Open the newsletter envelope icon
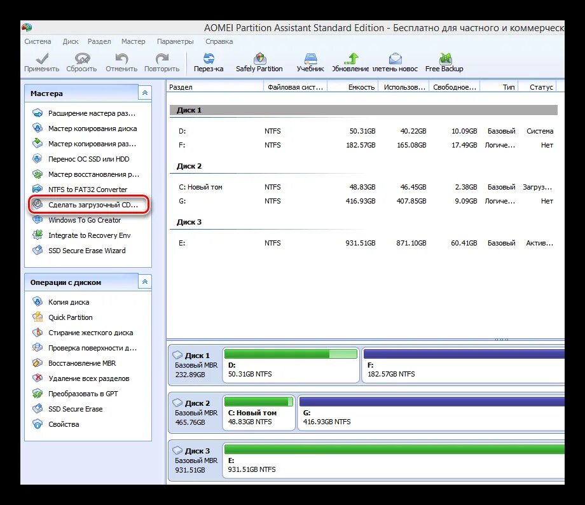 pyautogui.click(x=395, y=59)
